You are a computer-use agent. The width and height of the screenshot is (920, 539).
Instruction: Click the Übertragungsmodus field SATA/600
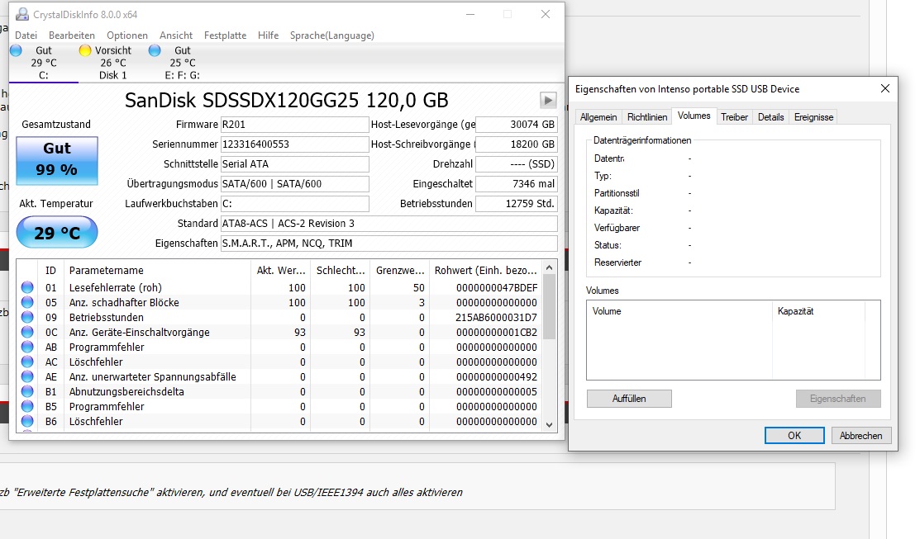click(x=294, y=184)
